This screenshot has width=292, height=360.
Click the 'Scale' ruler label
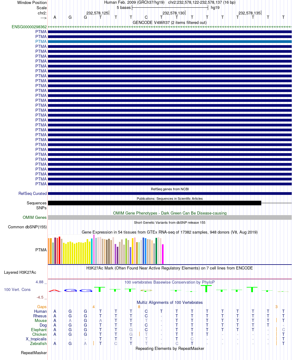coord(41,8)
